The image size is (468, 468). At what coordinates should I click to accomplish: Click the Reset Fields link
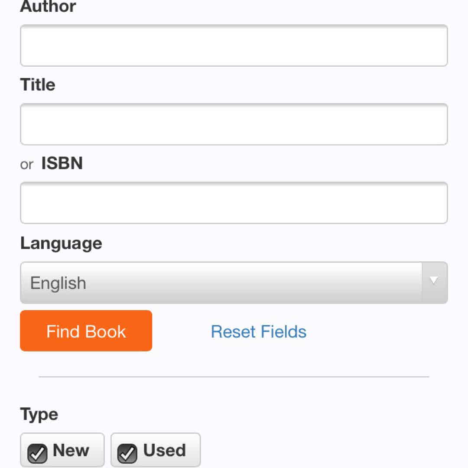coord(259,331)
